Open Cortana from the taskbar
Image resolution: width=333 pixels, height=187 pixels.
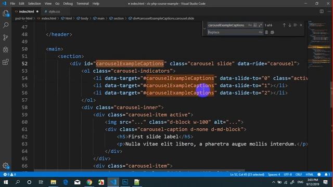coord(29,182)
